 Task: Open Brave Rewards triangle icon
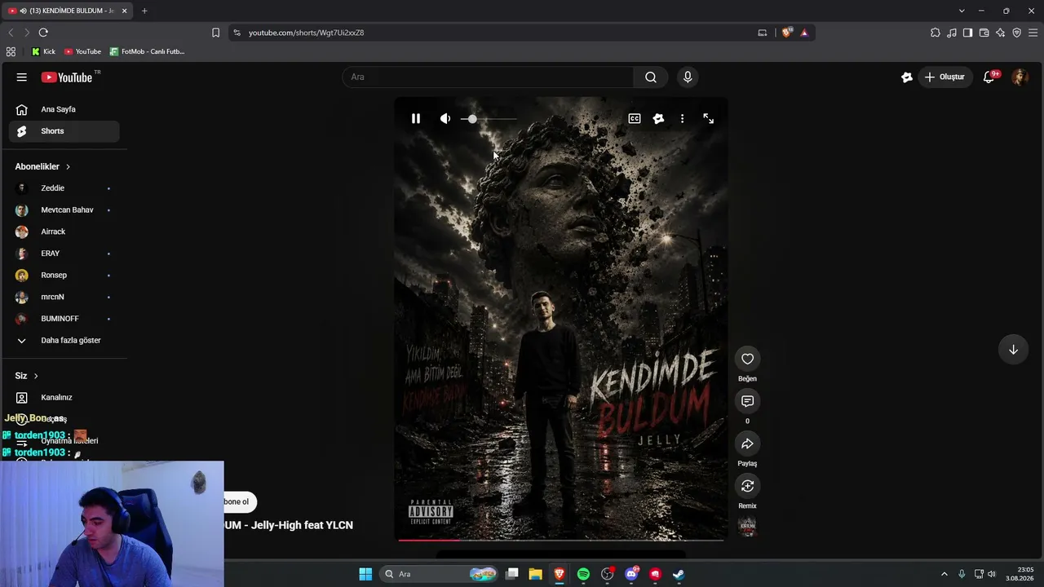(804, 33)
